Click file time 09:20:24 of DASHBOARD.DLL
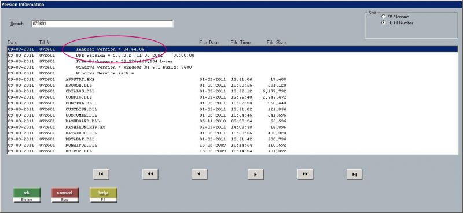The image size is (463, 213). click(241, 121)
